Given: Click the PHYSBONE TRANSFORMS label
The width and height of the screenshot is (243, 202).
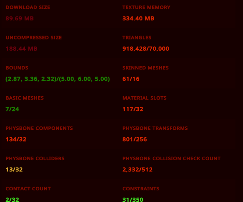Looking at the screenshot, I should click(x=155, y=128).
